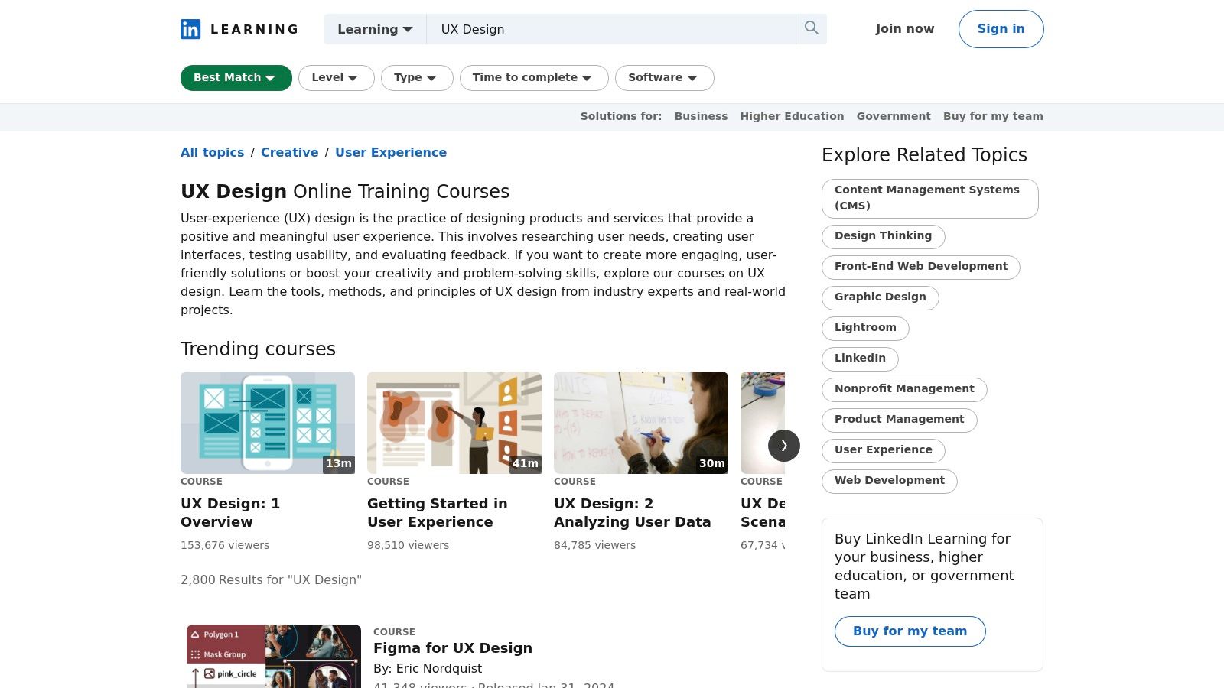Choose the Graphic Design topic chip
Viewport: 1224px width, 688px height.
pos(880,297)
